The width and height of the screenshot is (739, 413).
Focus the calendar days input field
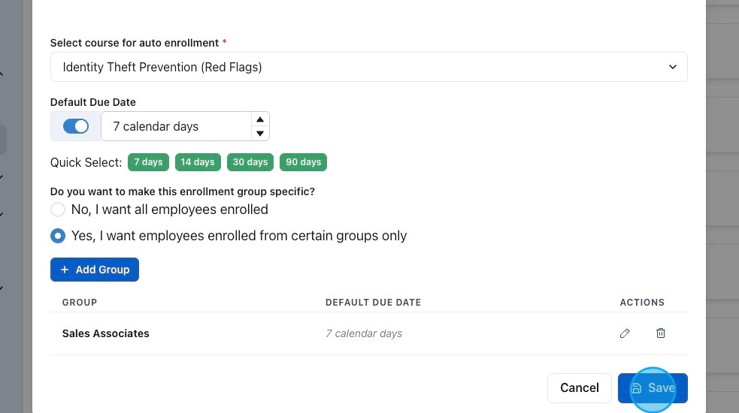[177, 126]
